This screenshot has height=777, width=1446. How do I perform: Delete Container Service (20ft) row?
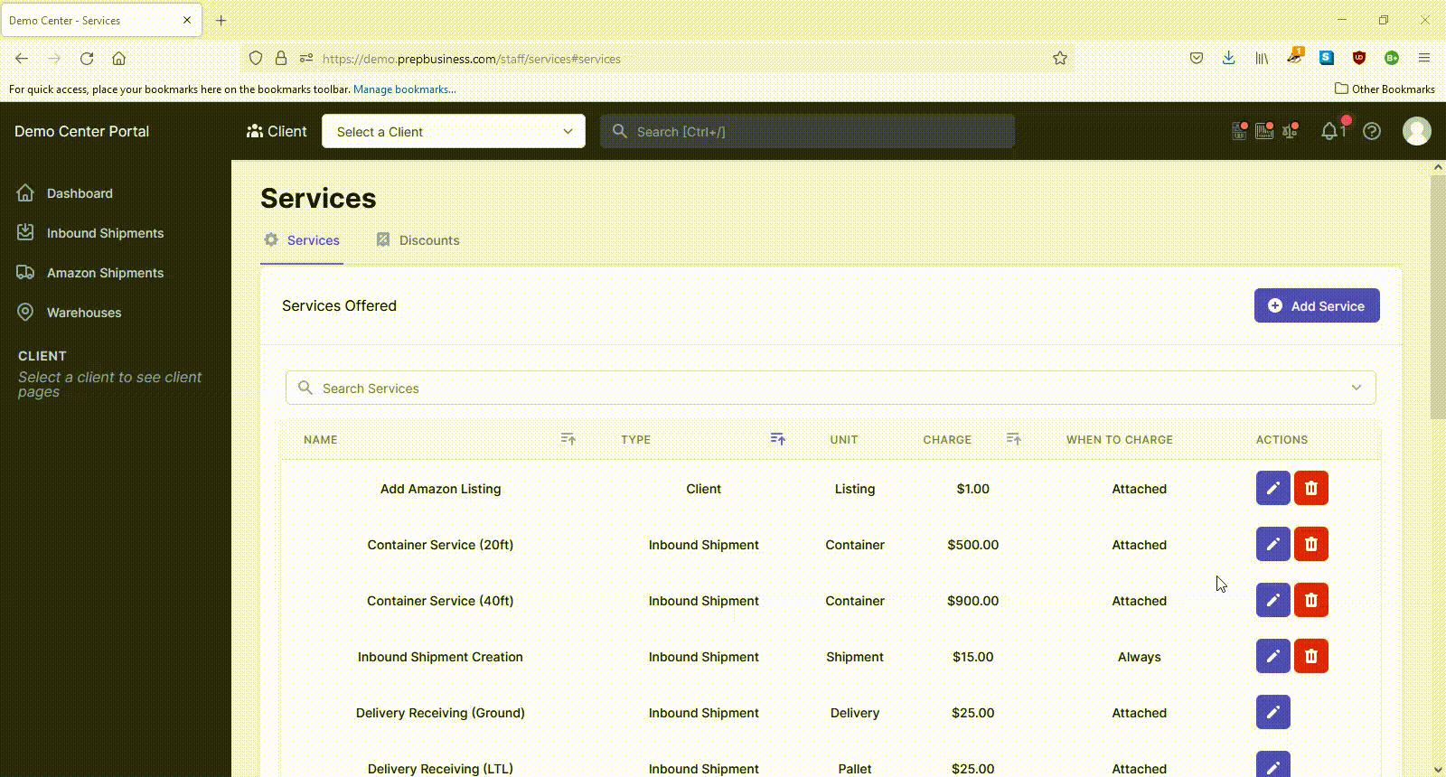1310,544
